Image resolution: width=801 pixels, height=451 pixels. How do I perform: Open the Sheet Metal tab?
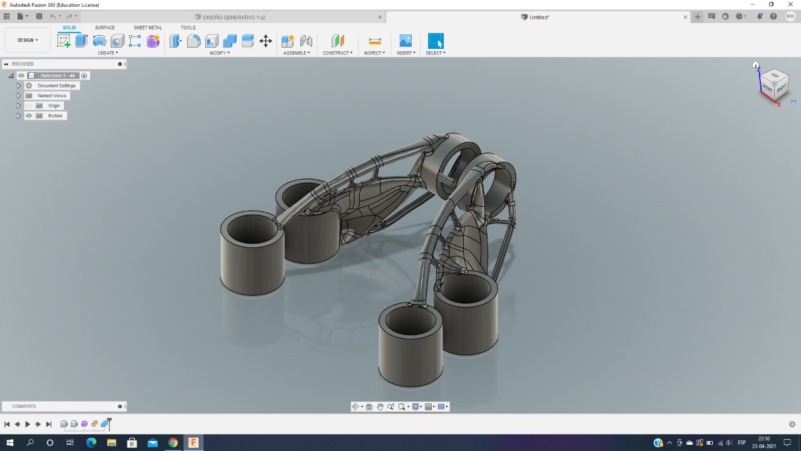[148, 28]
